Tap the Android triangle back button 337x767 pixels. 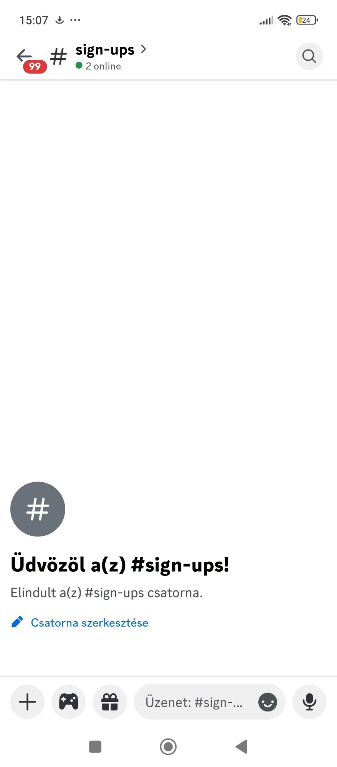tap(241, 747)
